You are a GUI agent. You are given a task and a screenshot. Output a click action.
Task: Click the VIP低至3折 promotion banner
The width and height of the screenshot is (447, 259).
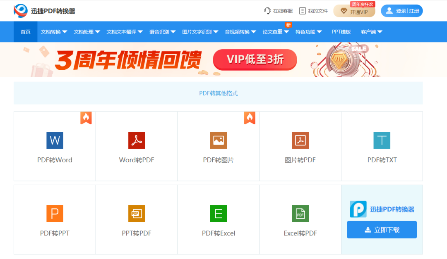pyautogui.click(x=255, y=60)
